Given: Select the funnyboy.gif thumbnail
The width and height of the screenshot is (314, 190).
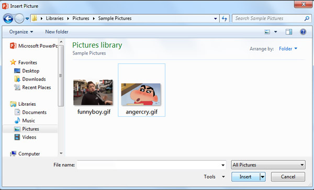Looking at the screenshot, I should tap(93, 92).
